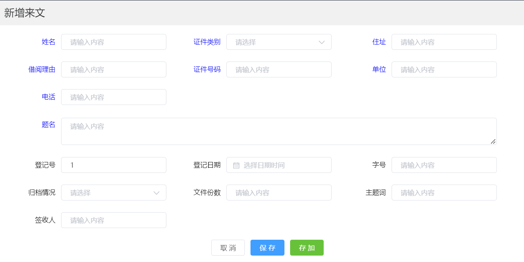Focus the 单位 input field

[444, 69]
